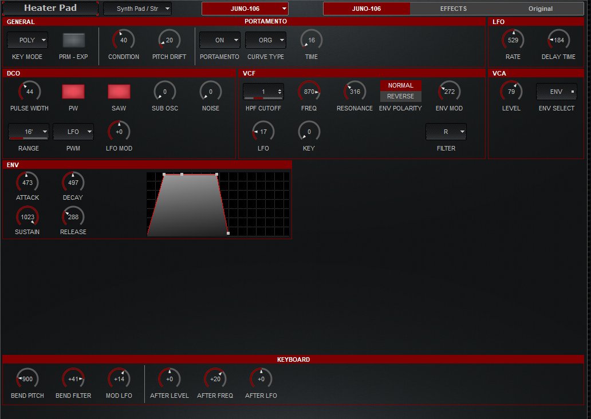The image size is (591, 419).
Task: Click the VCF LFO knob
Action: pos(263,132)
